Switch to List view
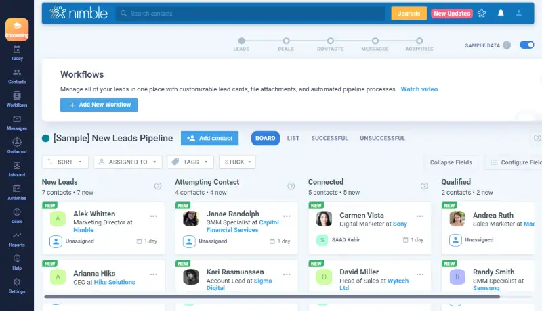 click(293, 139)
